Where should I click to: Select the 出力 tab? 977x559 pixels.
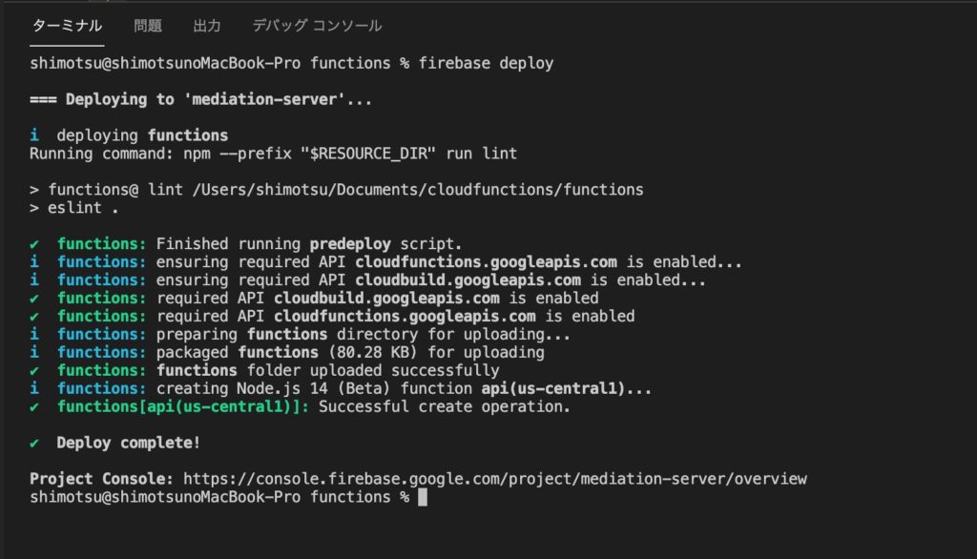coord(207,26)
